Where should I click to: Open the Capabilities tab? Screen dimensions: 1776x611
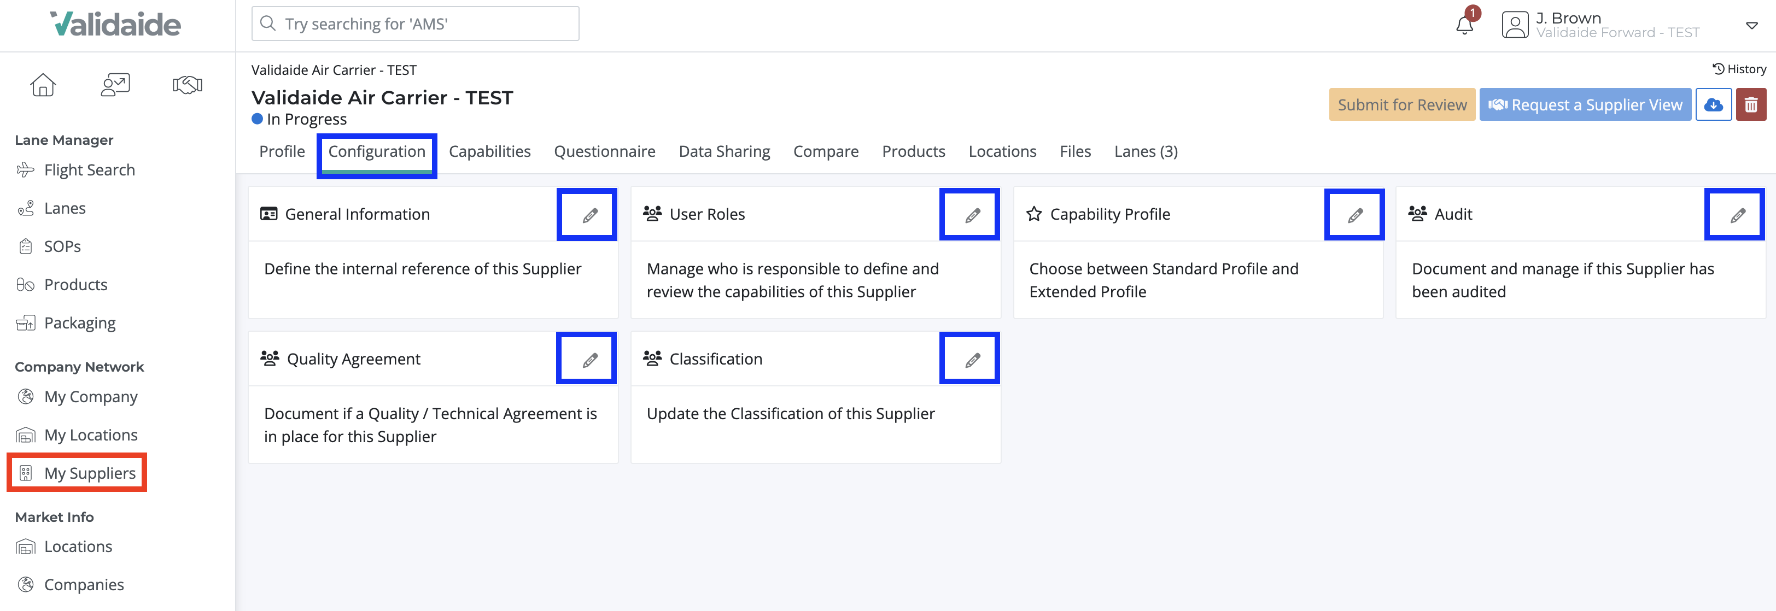(489, 151)
